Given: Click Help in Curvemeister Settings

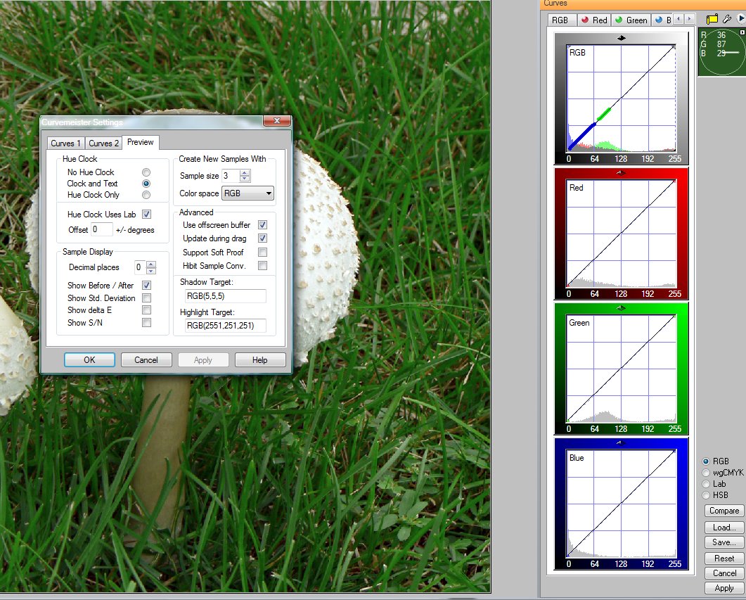Looking at the screenshot, I should pyautogui.click(x=259, y=360).
